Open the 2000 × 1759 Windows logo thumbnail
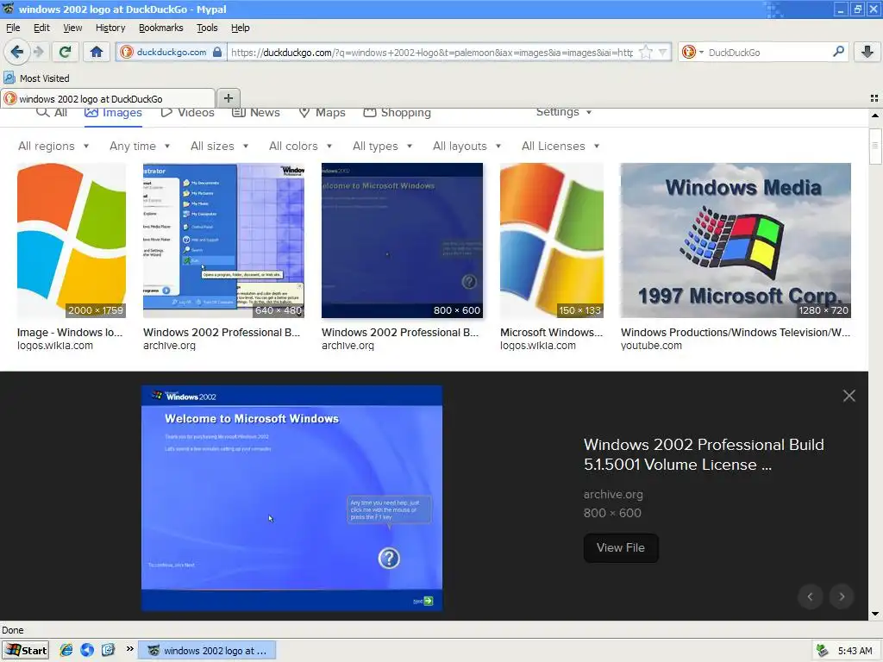 (x=72, y=240)
